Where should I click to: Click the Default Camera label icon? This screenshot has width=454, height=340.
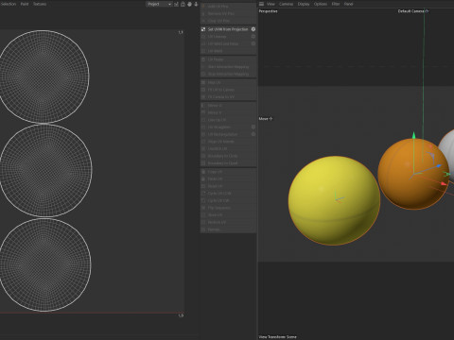tap(427, 11)
